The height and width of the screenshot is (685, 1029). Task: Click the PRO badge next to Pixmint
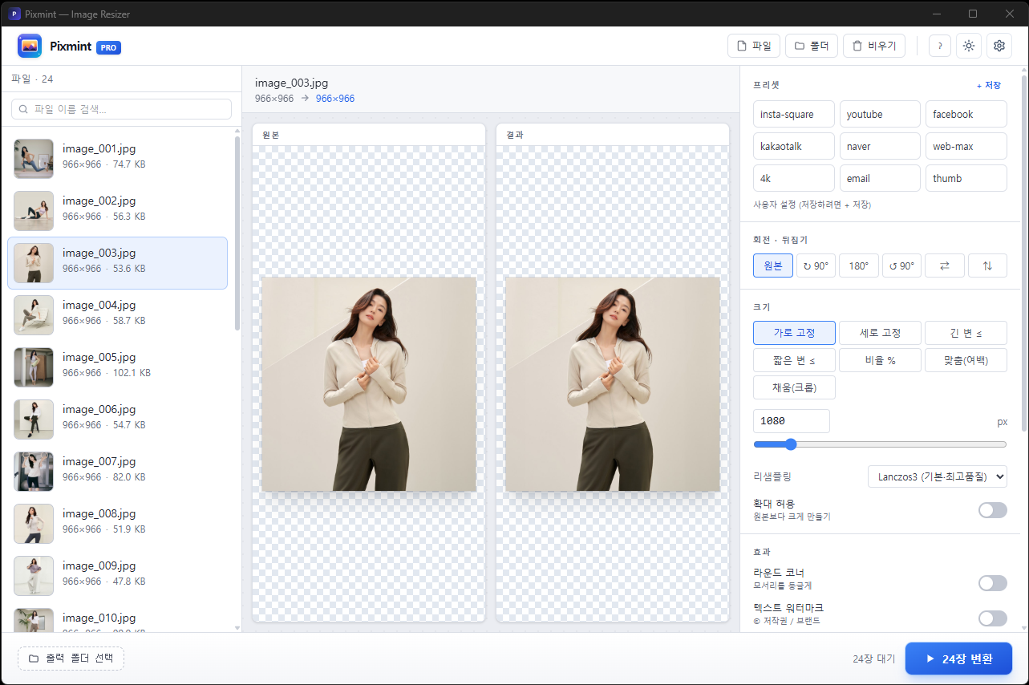tap(108, 47)
